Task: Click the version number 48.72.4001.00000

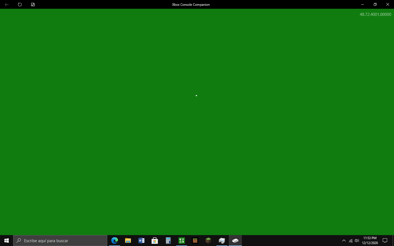Action: point(375,14)
